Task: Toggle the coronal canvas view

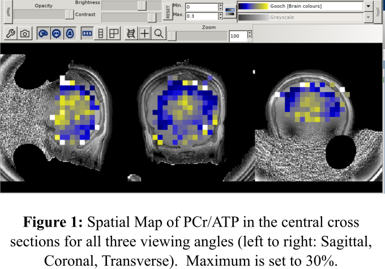Action: click(56, 34)
